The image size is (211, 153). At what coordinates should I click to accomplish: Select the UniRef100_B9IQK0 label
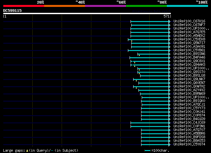[189, 101]
